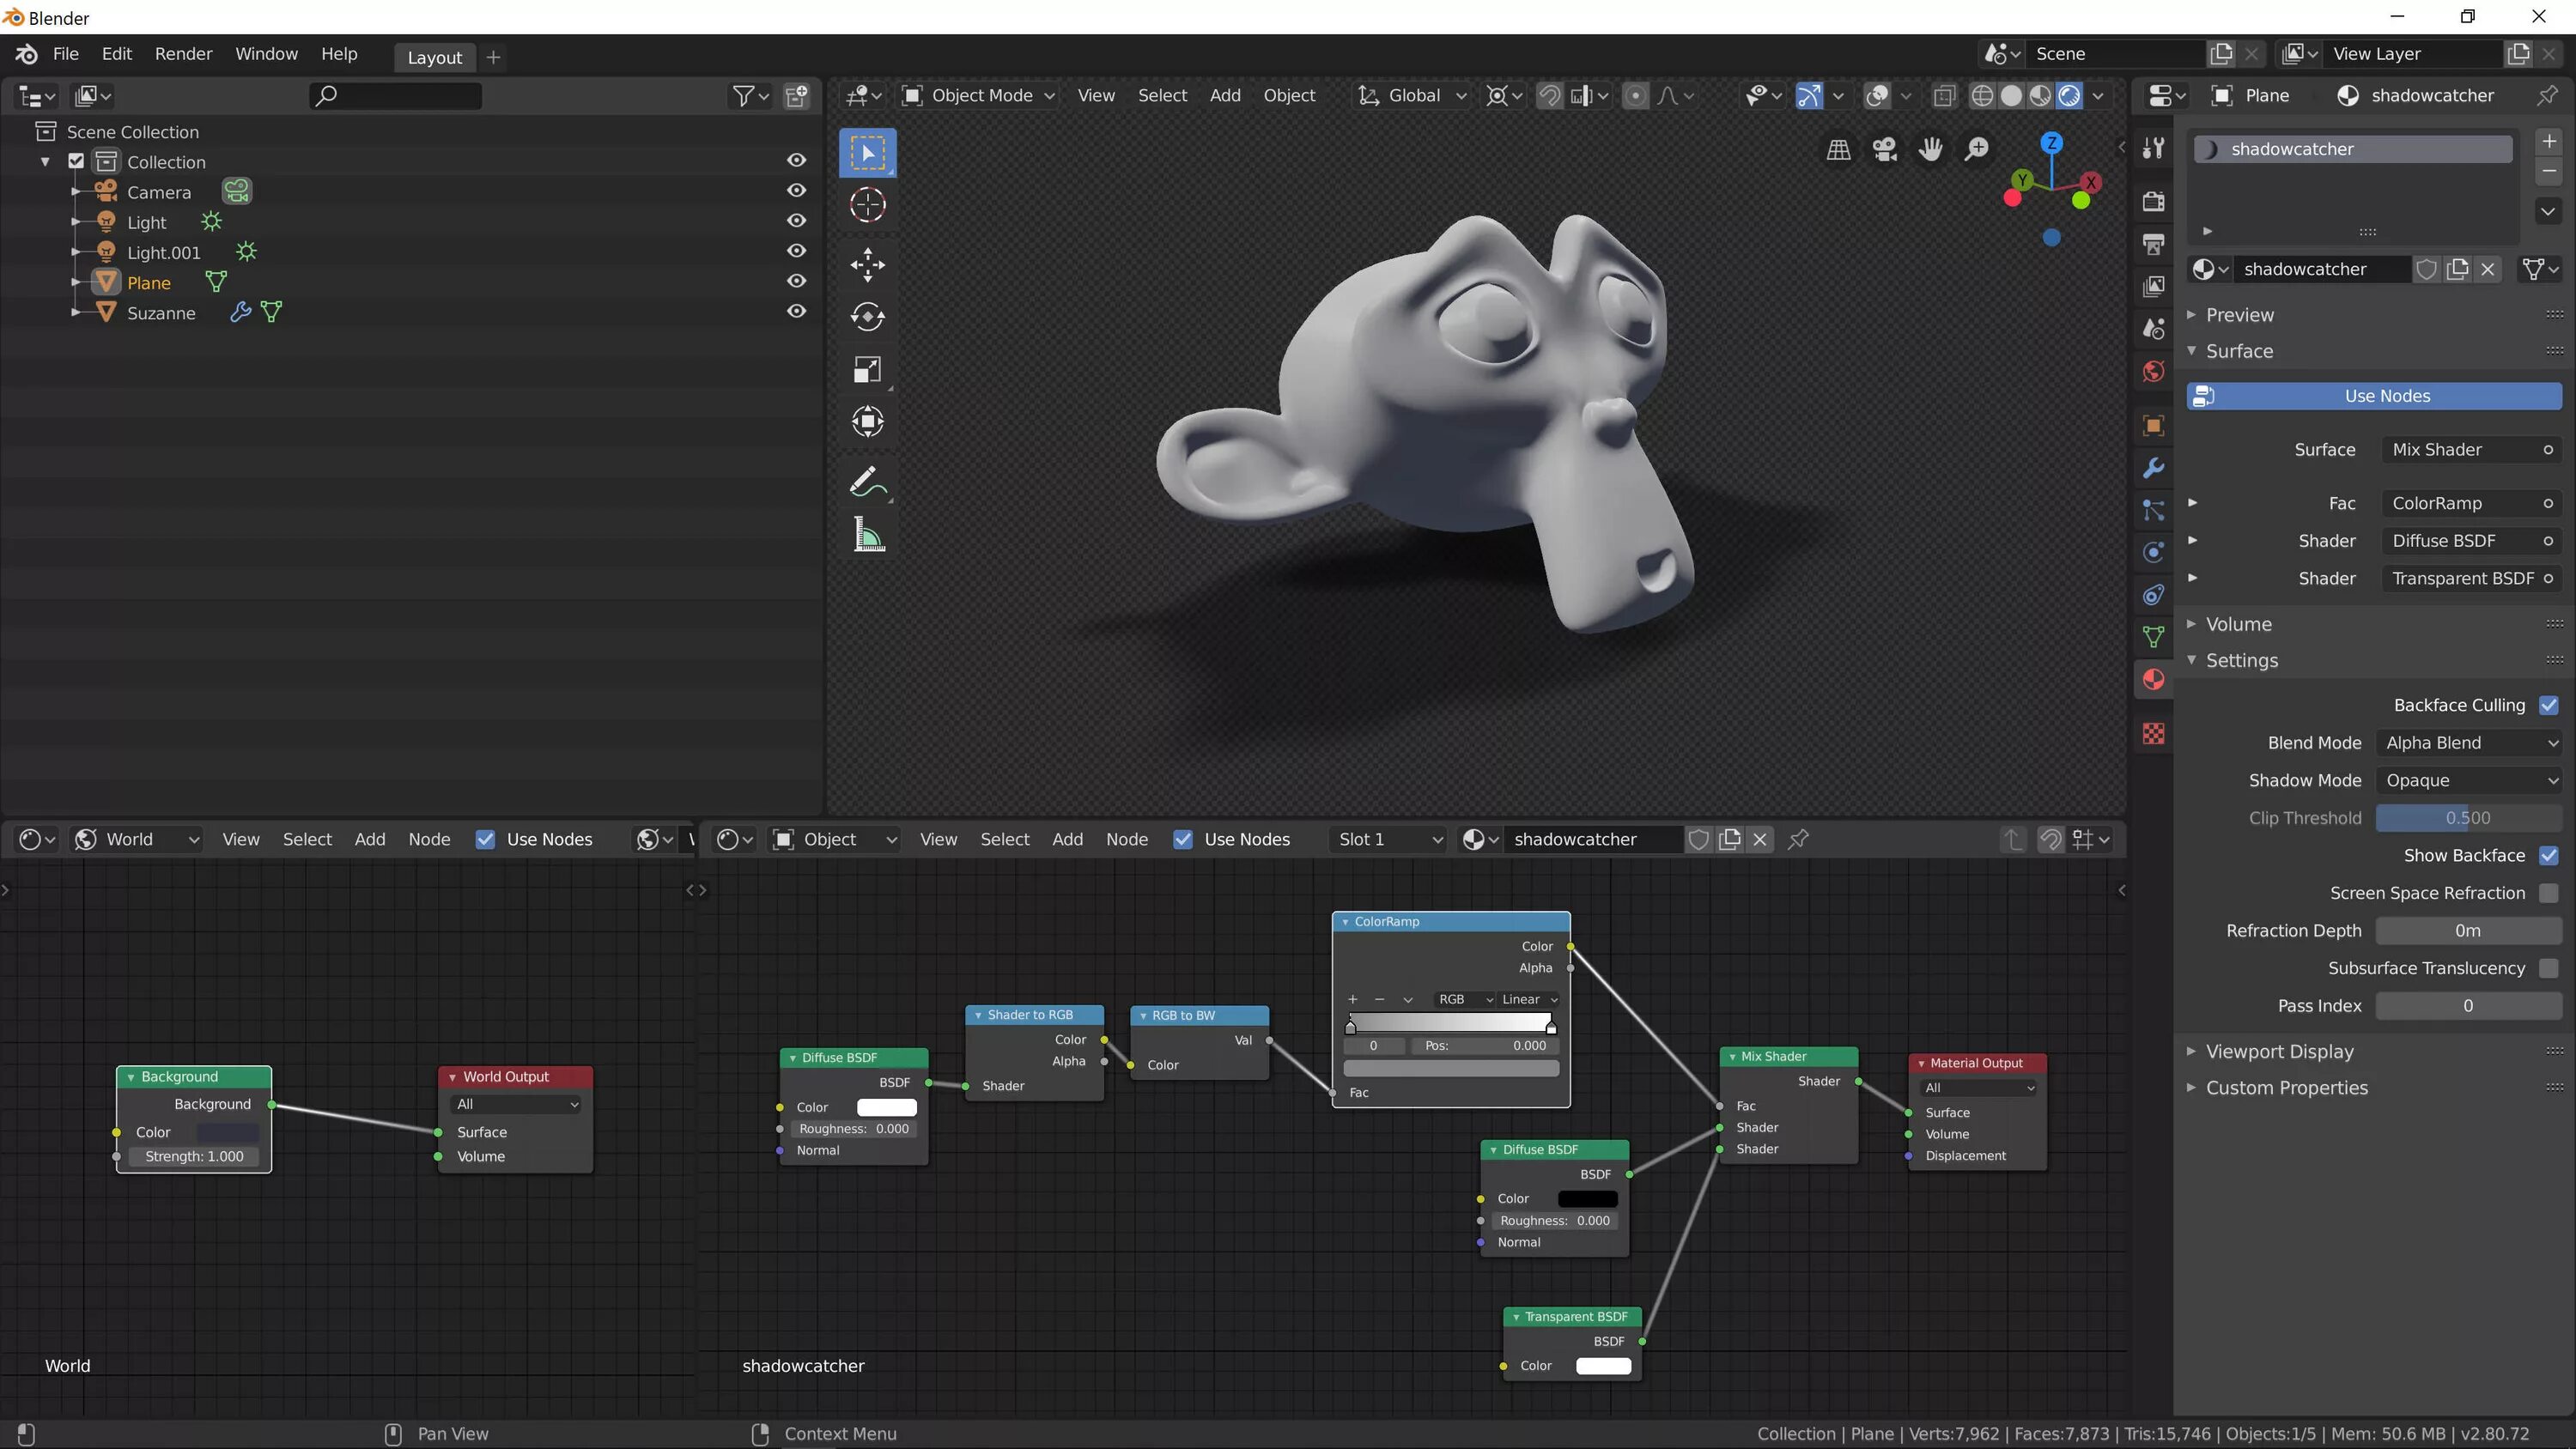The height and width of the screenshot is (1449, 2576).
Task: Disable Backface Culling checkbox
Action: [x=2548, y=705]
